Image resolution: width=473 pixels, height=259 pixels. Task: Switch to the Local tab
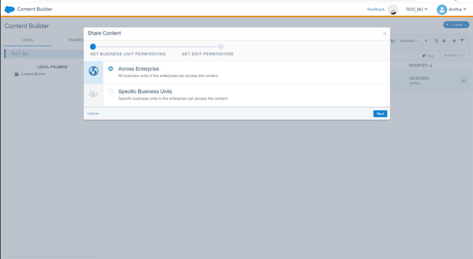tap(27, 40)
